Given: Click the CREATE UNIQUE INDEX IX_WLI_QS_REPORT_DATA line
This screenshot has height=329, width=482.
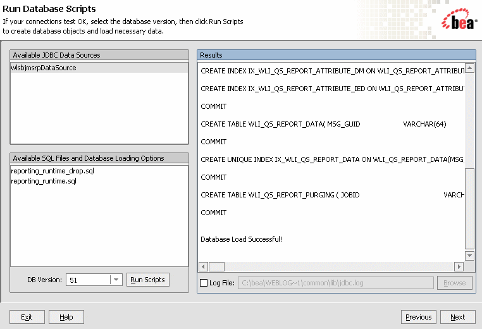Looking at the screenshot, I should click(332, 159).
